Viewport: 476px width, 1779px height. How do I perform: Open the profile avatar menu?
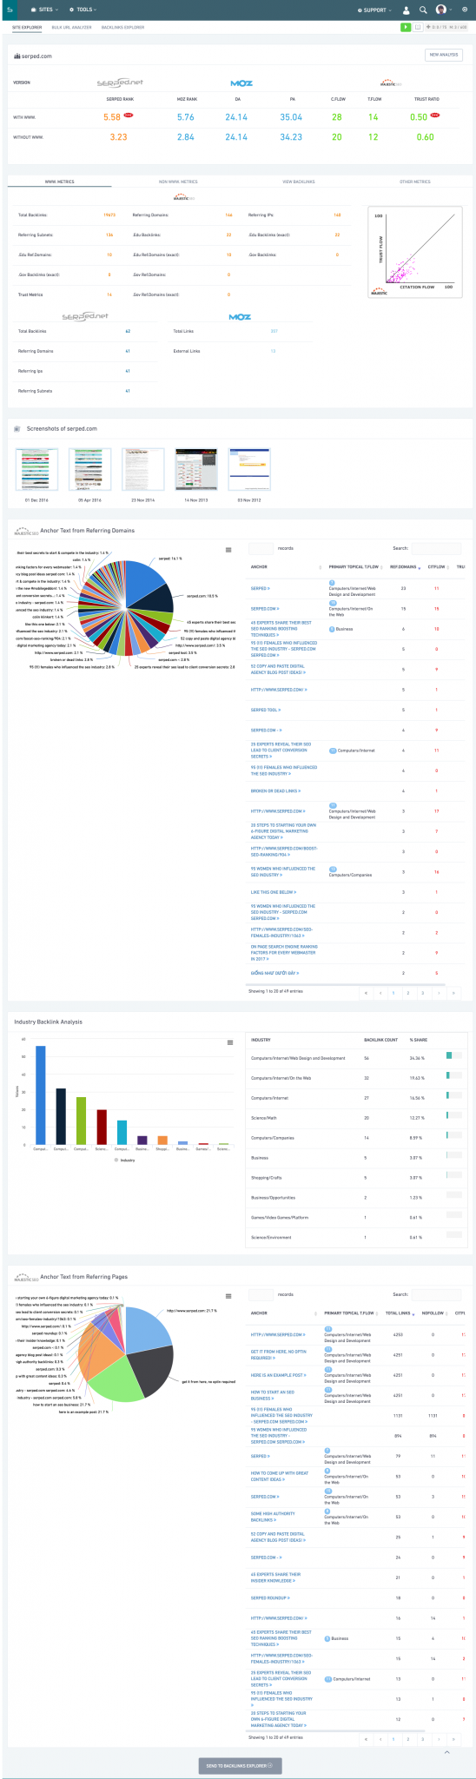443,10
